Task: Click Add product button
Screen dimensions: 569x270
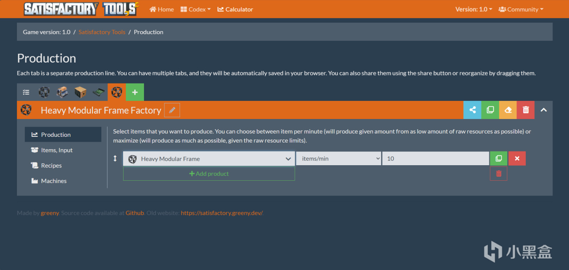Action: pyautogui.click(x=209, y=174)
